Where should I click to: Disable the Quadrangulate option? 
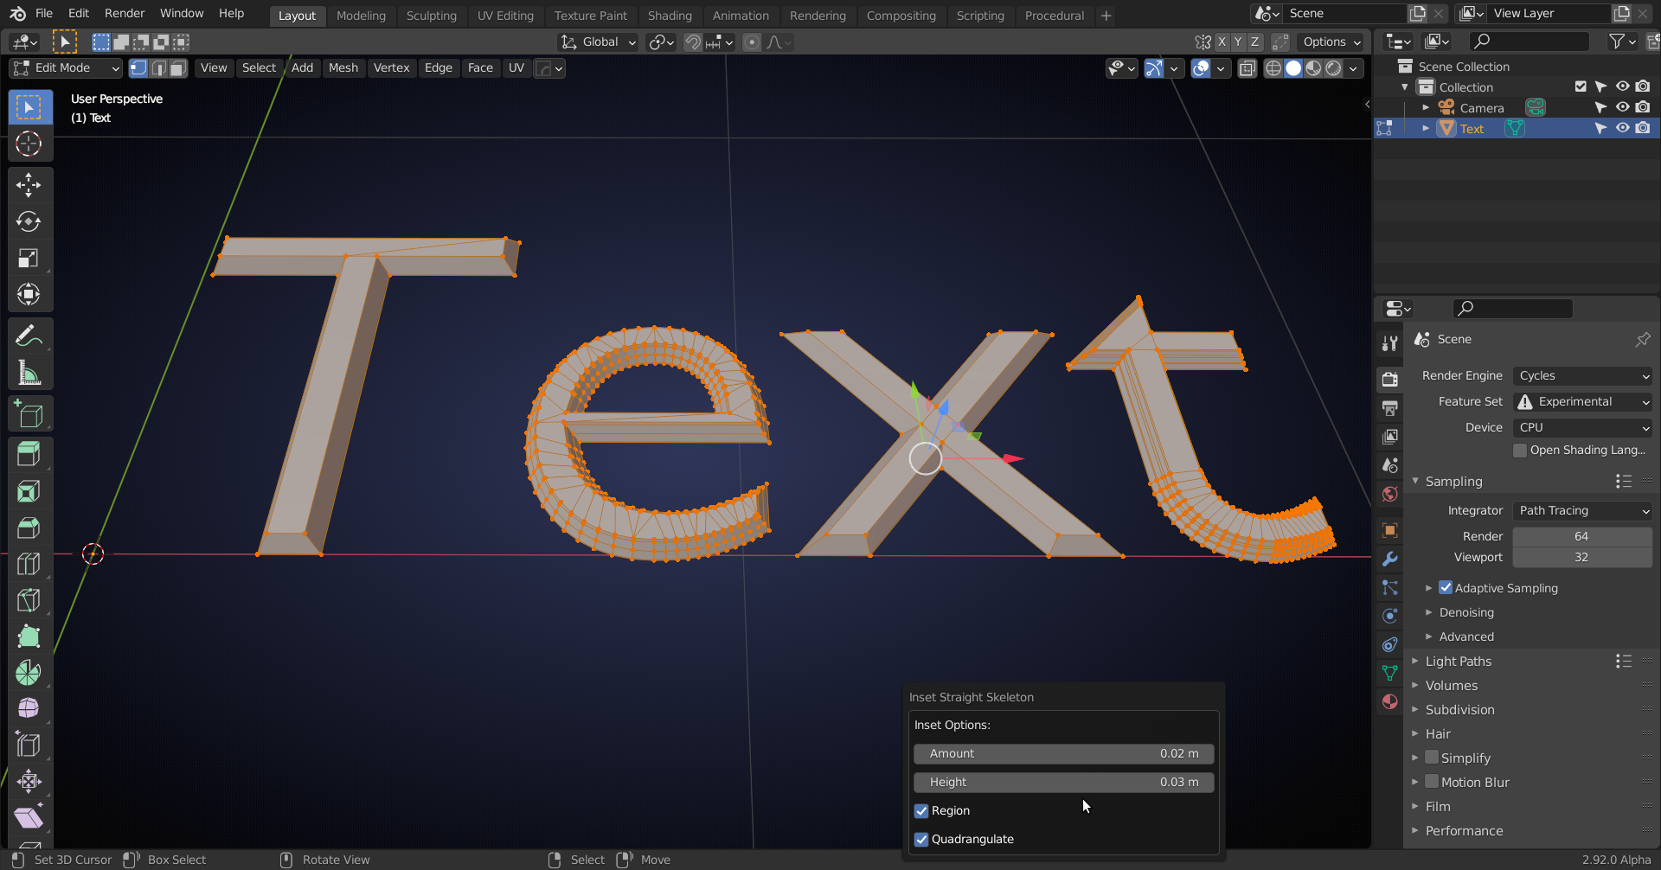pos(921,840)
